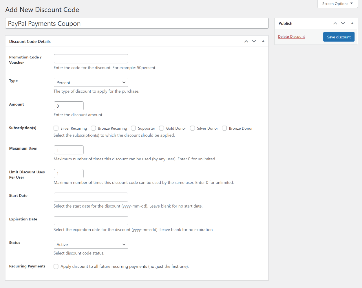Viewport: 362px width, 288px height.
Task: Collapse the Discount Code Details panel
Action: pos(263,41)
